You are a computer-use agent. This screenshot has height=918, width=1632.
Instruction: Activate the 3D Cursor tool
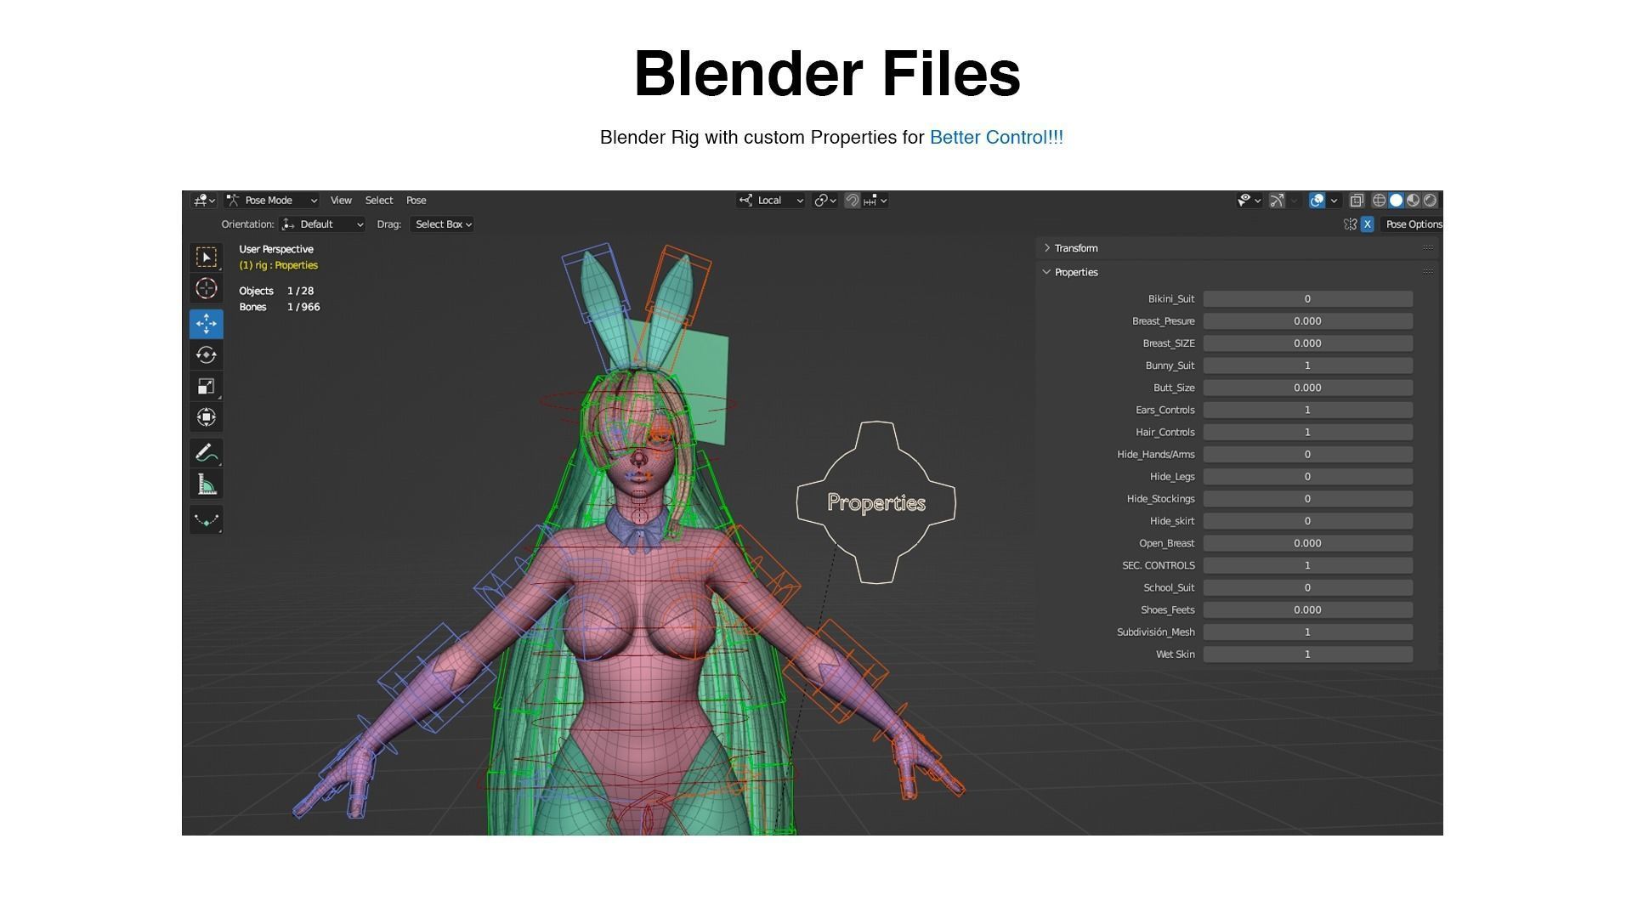coord(206,288)
